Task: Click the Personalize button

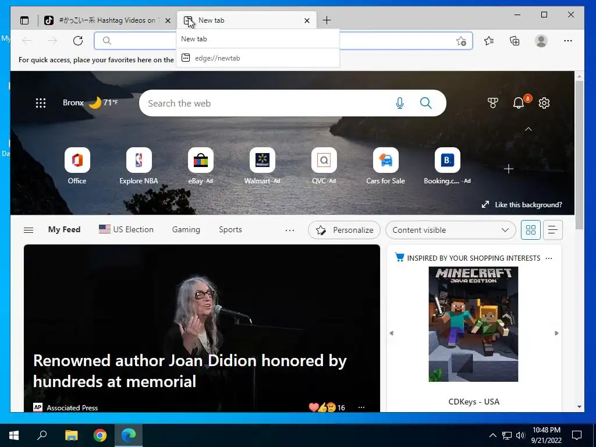Action: 344,230
